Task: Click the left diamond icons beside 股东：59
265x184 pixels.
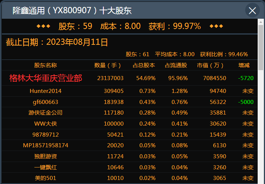Action: coord(43,26)
